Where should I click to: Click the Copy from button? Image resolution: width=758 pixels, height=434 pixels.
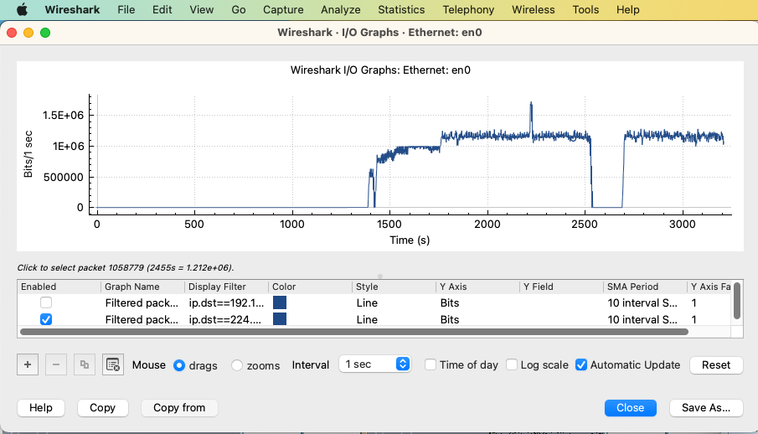179,408
